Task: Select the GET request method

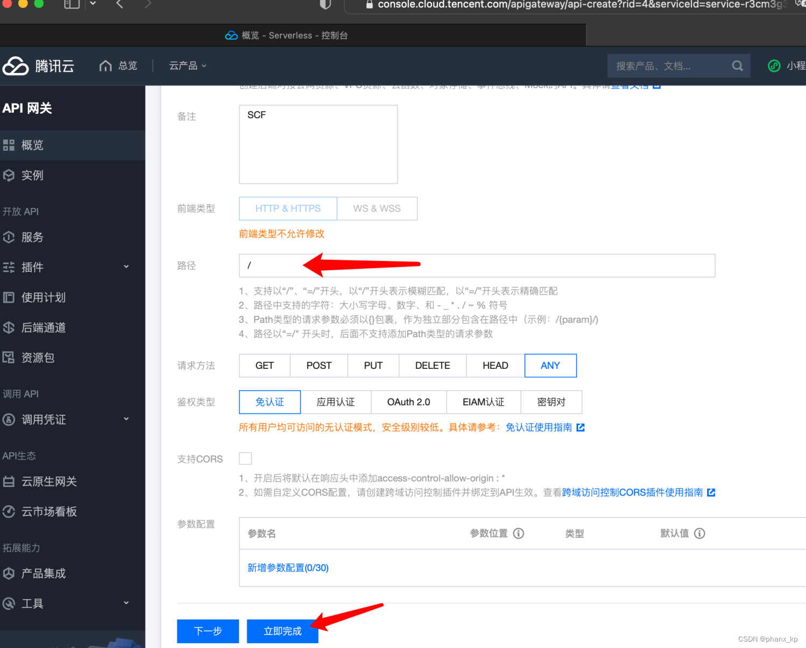Action: (264, 366)
